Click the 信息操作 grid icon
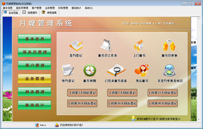The height and width of the screenshot is (129, 203). (24, 12)
